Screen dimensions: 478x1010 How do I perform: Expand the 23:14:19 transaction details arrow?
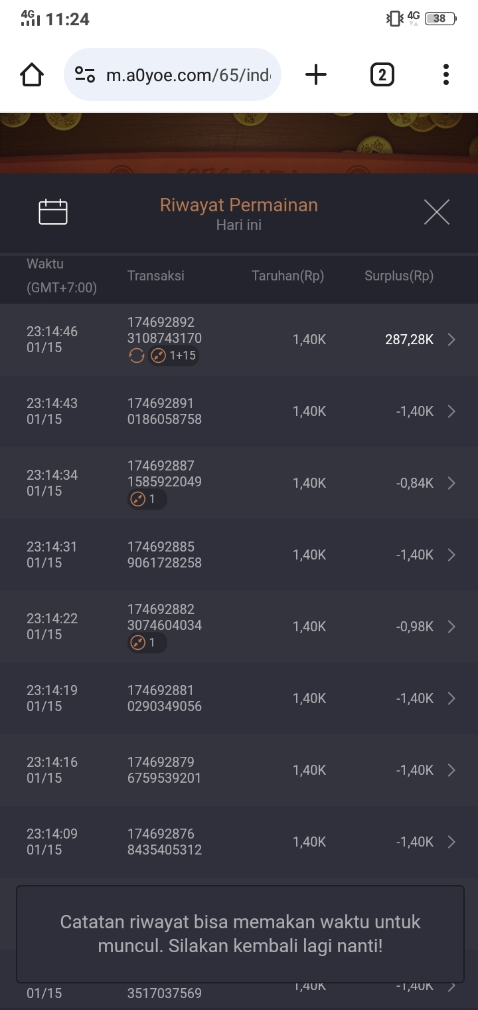pos(451,698)
